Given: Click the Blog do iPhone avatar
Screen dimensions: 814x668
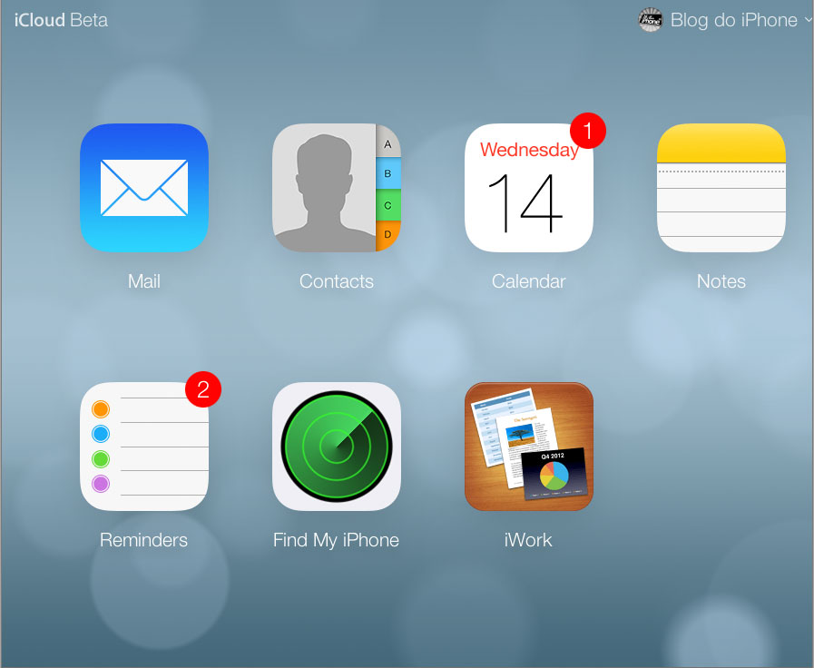Looking at the screenshot, I should pyautogui.click(x=650, y=20).
